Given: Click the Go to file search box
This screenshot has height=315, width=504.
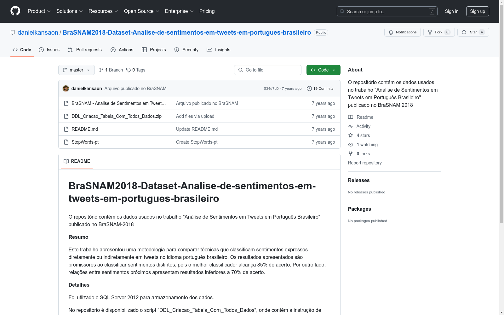Looking at the screenshot, I should (268, 70).
